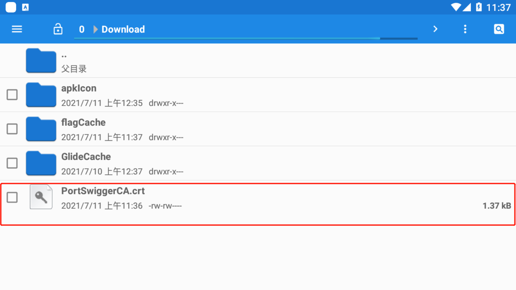The height and width of the screenshot is (290, 516).
Task: Click the GlideCache folder icon
Action: [x=41, y=163]
